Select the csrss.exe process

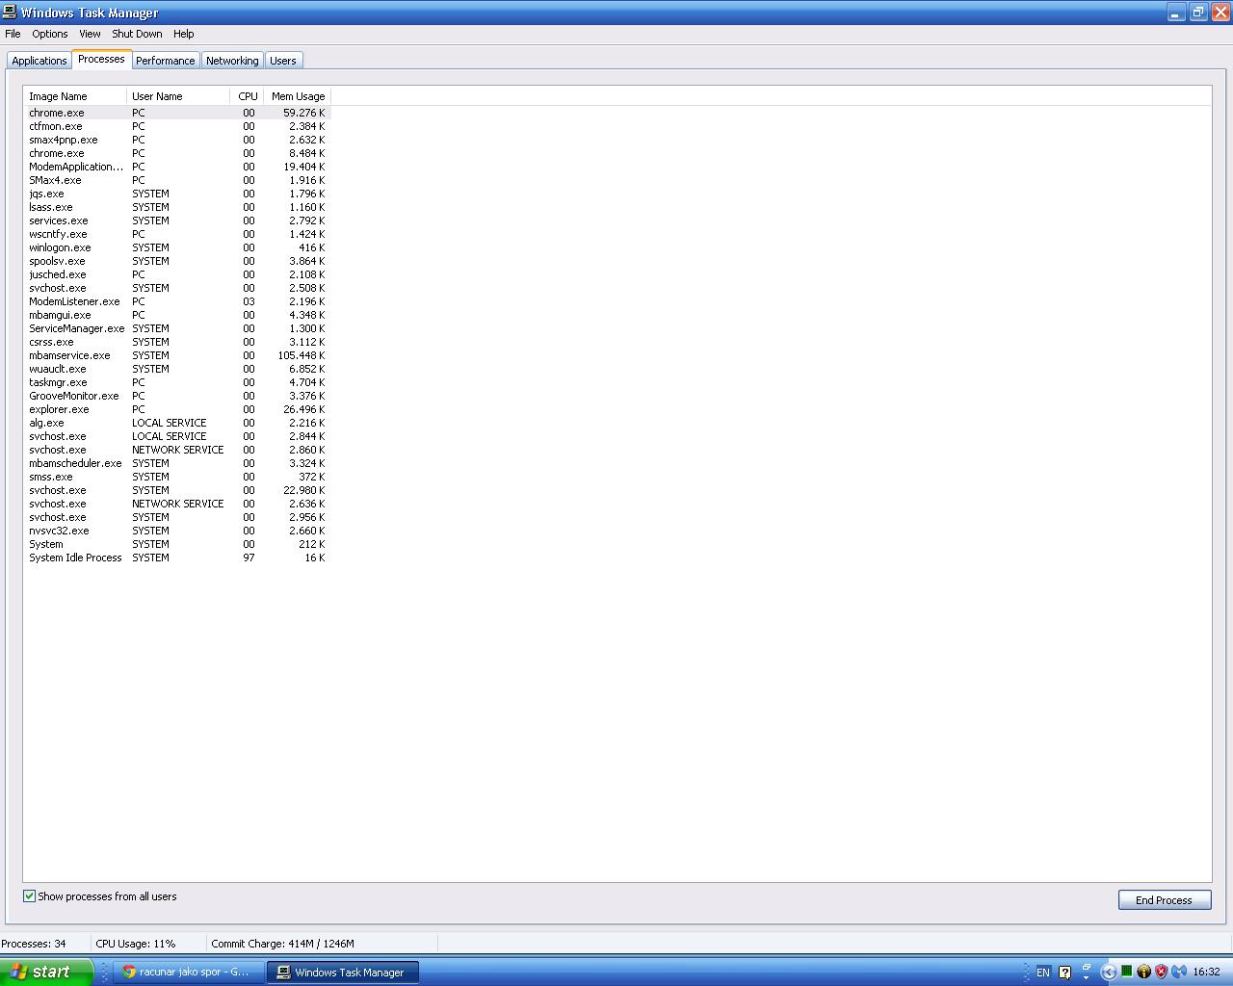point(177,342)
